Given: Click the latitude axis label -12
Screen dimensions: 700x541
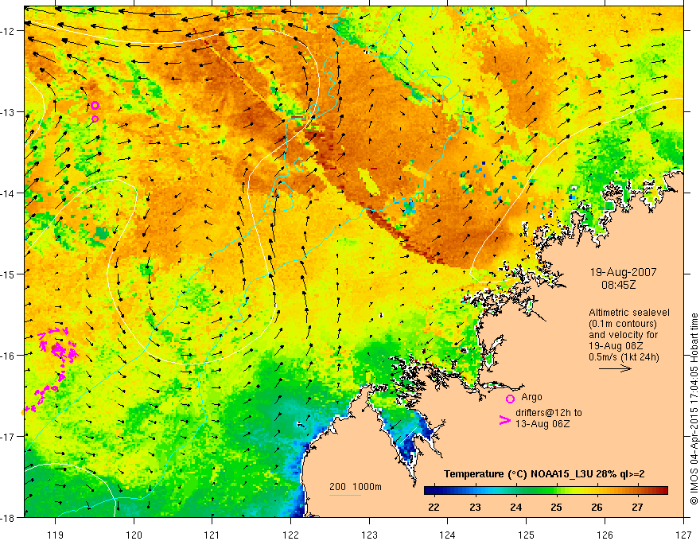Looking at the screenshot, I should click(x=9, y=31).
